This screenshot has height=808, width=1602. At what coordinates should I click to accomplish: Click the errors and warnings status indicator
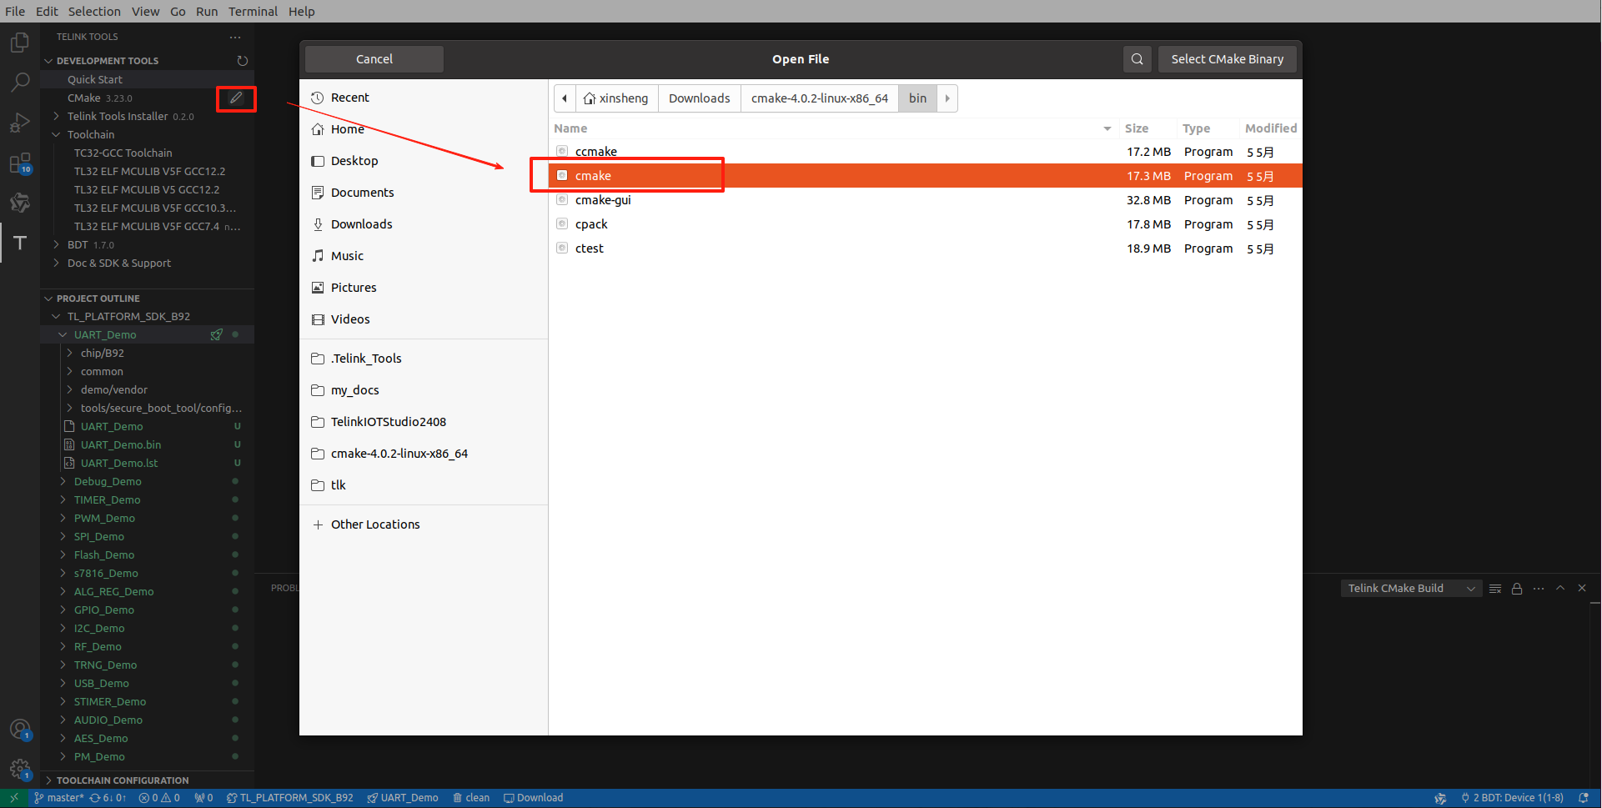click(159, 798)
